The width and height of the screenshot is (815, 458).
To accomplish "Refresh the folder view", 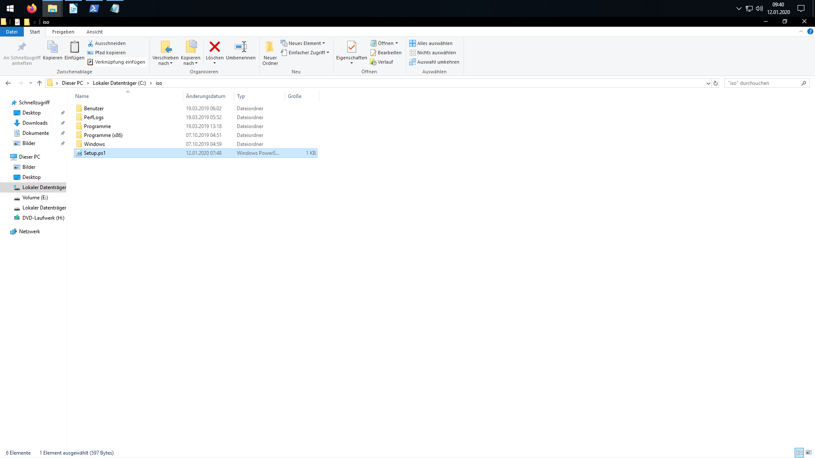I will (x=716, y=83).
